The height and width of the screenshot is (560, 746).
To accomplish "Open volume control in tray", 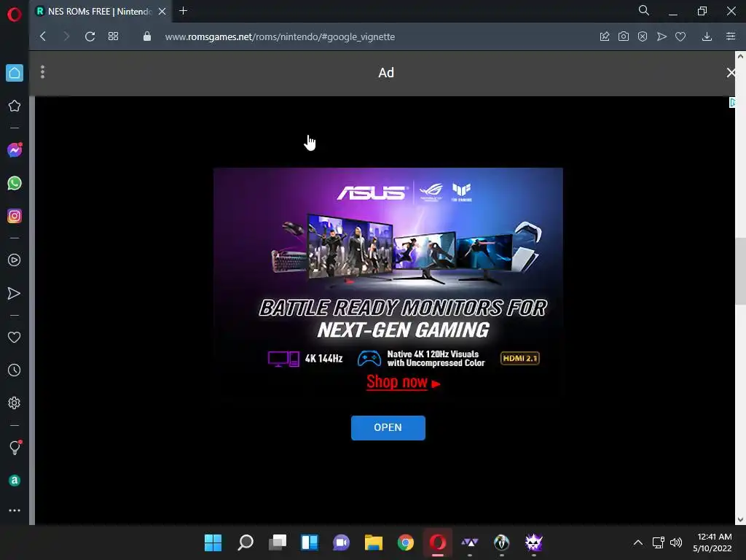I will [675, 542].
